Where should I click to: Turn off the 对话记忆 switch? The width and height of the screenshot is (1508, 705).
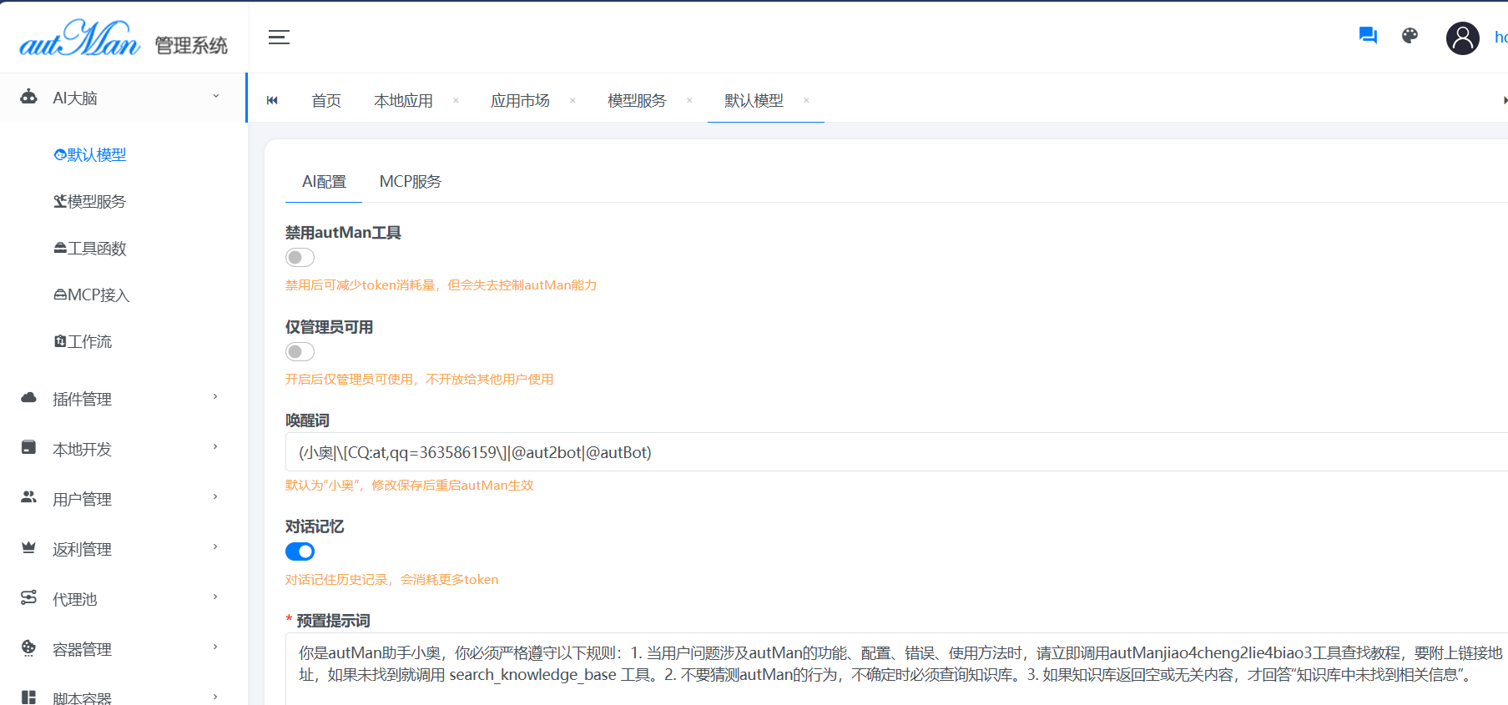tap(300, 551)
